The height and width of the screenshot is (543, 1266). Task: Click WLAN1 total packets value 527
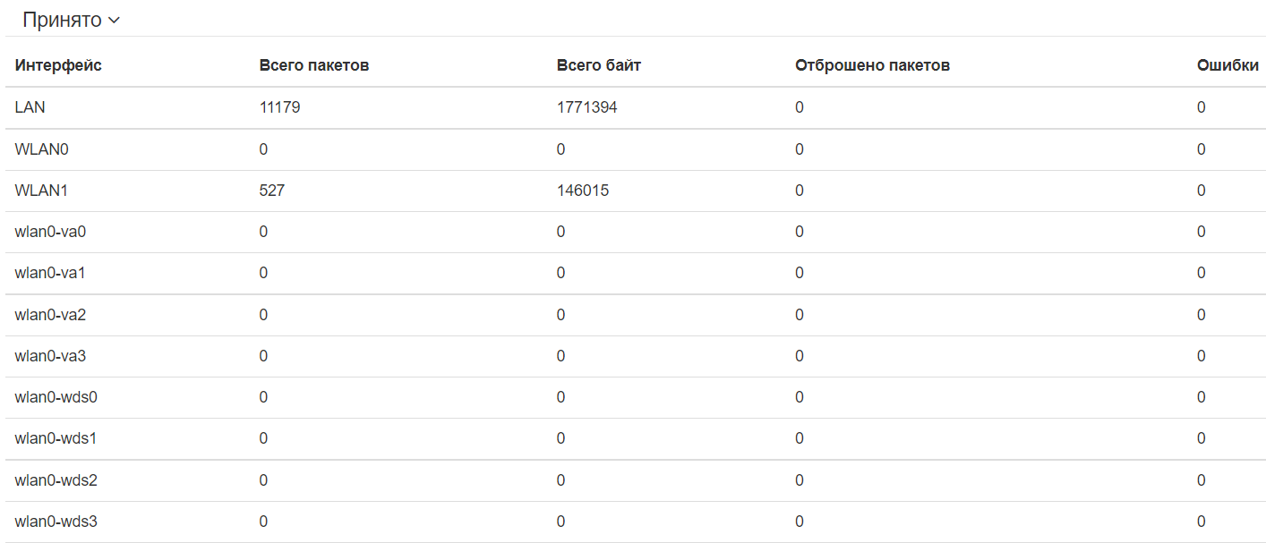tap(272, 191)
